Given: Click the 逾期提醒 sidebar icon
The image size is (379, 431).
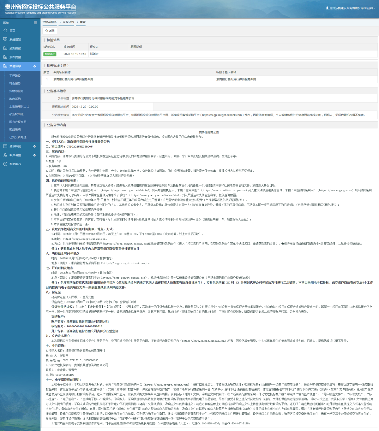Looking at the screenshot, I should pyautogui.click(x=5, y=48).
